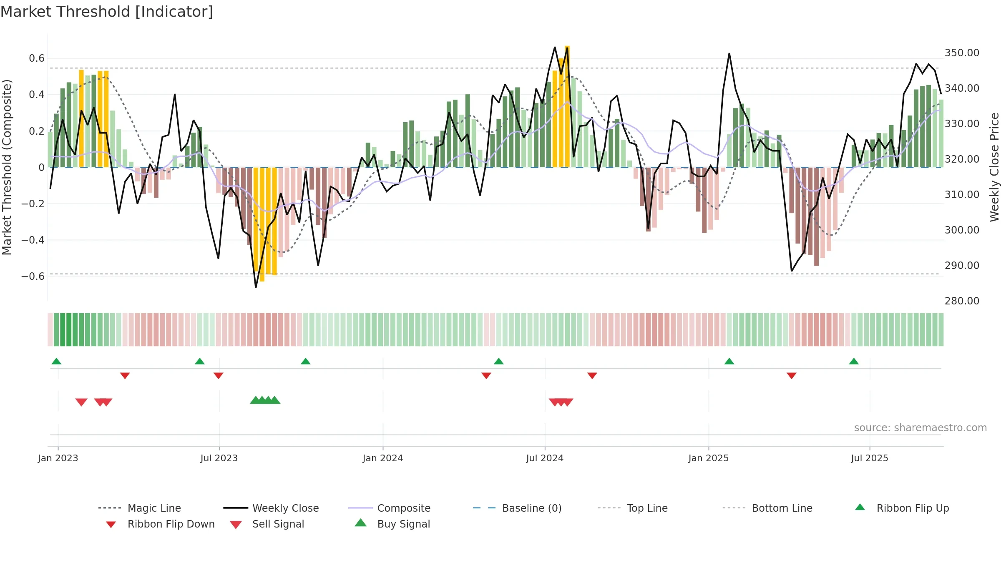The height and width of the screenshot is (563, 1001).
Task: Click the Jan 2023 x-axis label
Action: (x=58, y=458)
